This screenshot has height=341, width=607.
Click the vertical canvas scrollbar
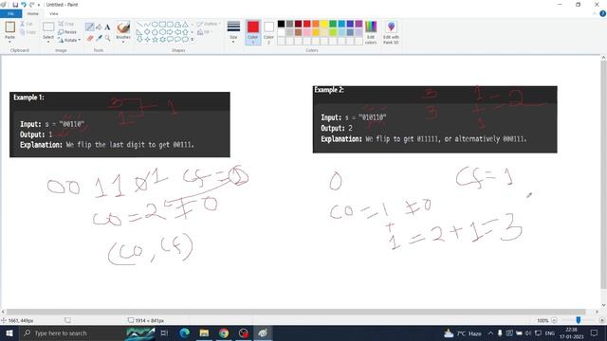pyautogui.click(x=603, y=174)
